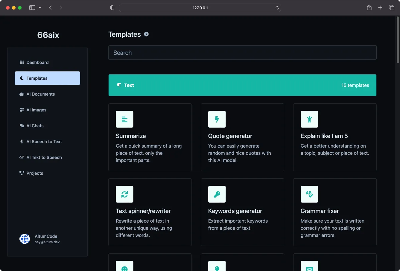Reload the page from address bar
The image size is (400, 271).
click(277, 8)
